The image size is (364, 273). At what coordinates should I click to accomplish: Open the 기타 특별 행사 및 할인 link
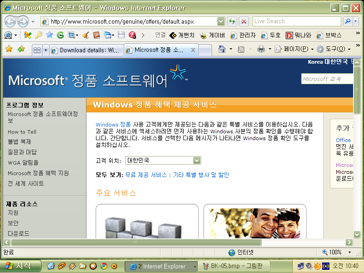click(x=201, y=175)
